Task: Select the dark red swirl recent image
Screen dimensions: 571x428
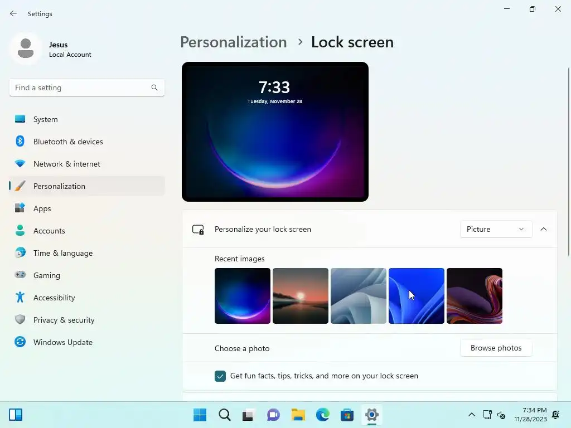Action: point(475,296)
